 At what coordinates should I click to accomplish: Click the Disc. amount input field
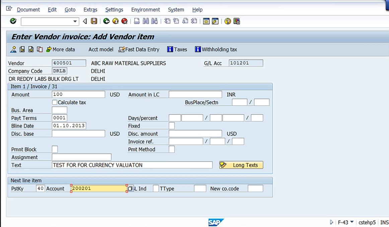(195, 134)
